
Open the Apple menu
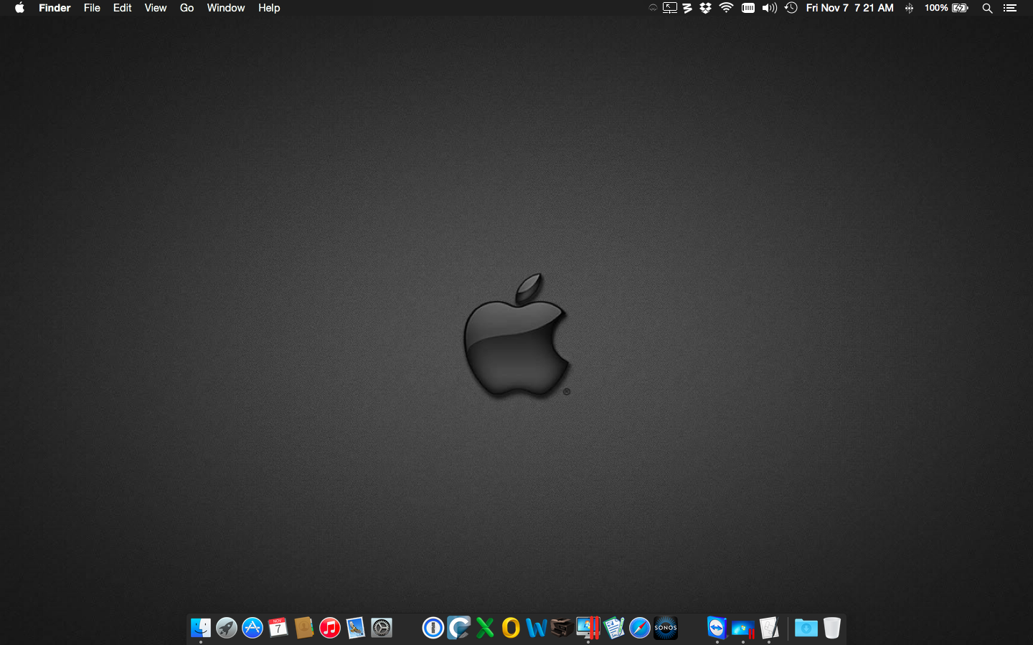20,8
